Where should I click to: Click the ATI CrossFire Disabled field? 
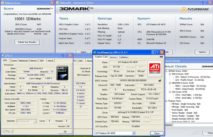pos(136,126)
